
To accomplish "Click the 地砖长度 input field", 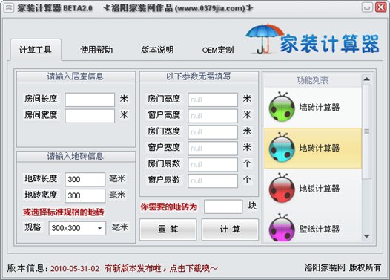I will coord(85,179).
